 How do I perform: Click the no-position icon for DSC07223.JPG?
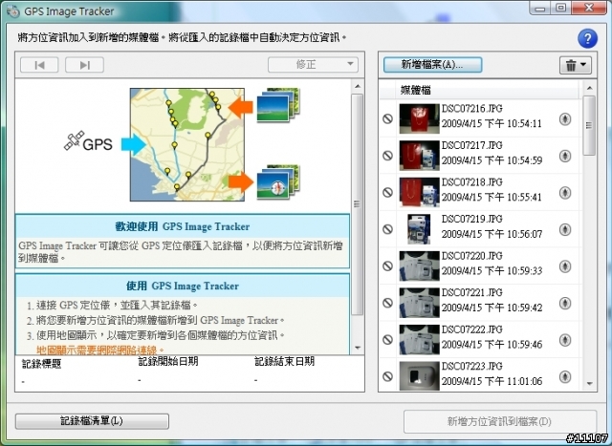click(x=387, y=376)
